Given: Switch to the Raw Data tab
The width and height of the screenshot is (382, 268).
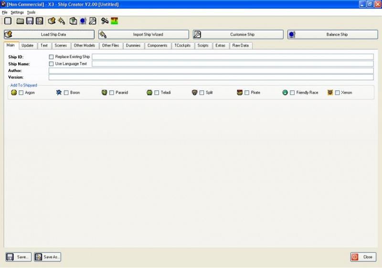Looking at the screenshot, I should click(241, 46).
